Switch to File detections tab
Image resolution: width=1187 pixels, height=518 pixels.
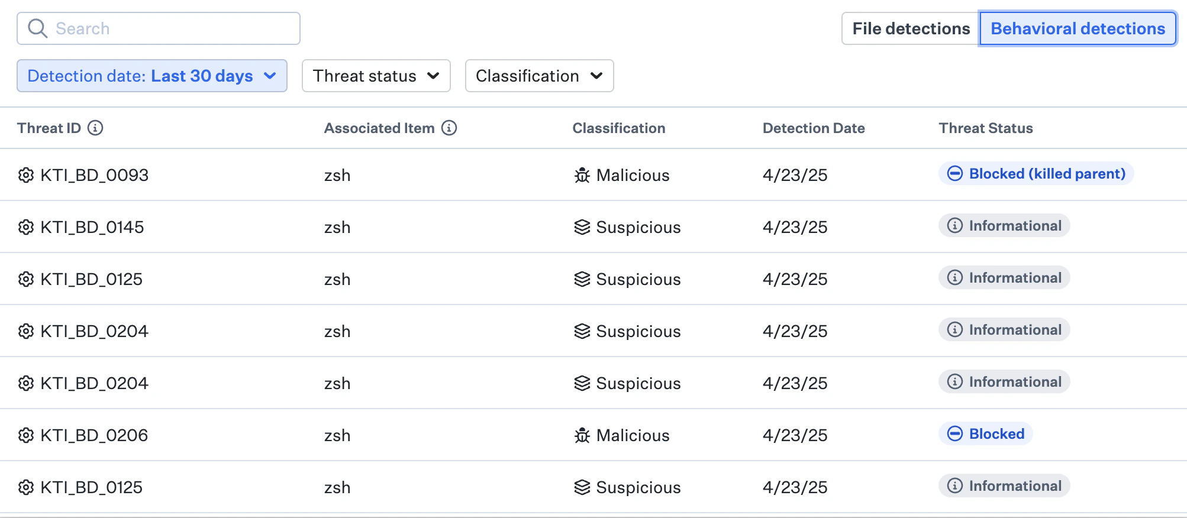(x=911, y=28)
